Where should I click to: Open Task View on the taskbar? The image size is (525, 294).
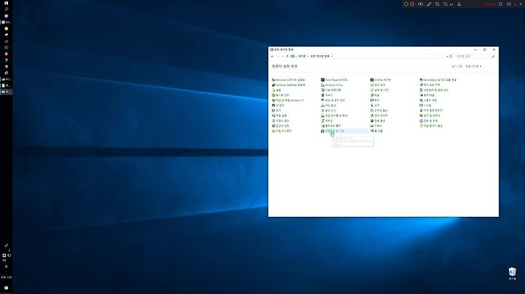pos(6,16)
